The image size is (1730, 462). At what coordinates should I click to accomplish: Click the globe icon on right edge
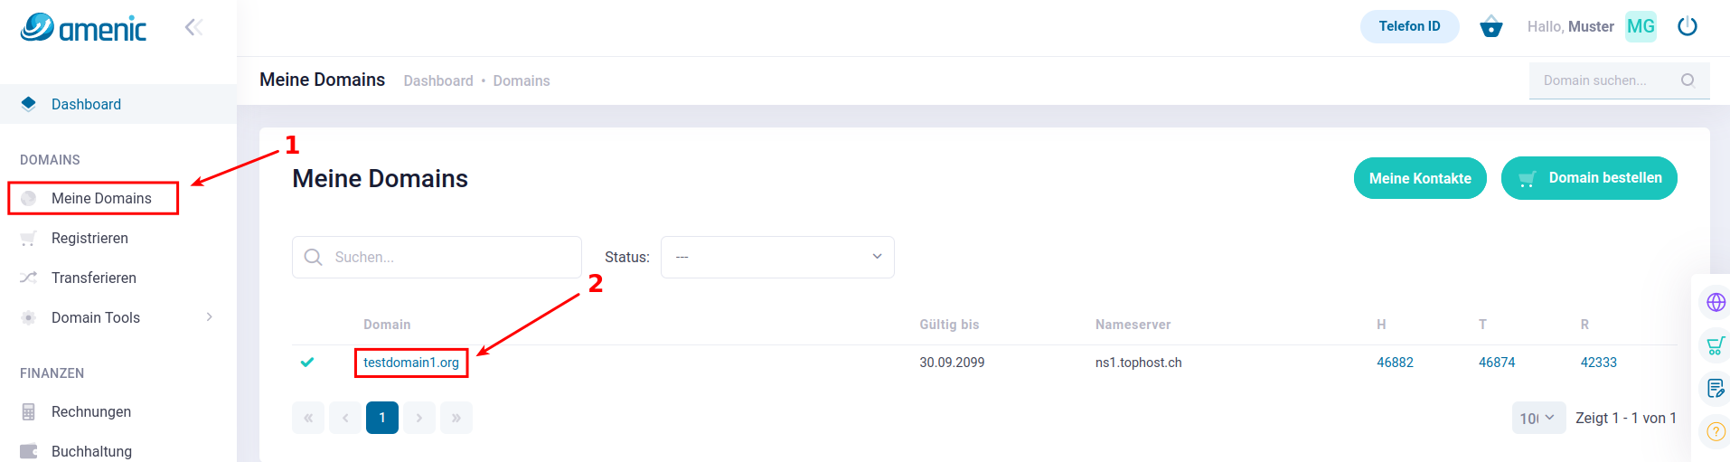coord(1716,302)
